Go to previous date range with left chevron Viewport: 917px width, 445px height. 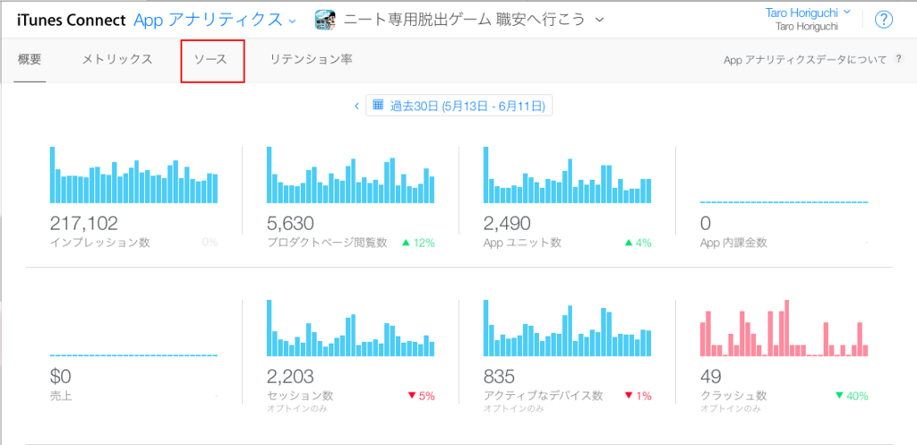pyautogui.click(x=356, y=106)
